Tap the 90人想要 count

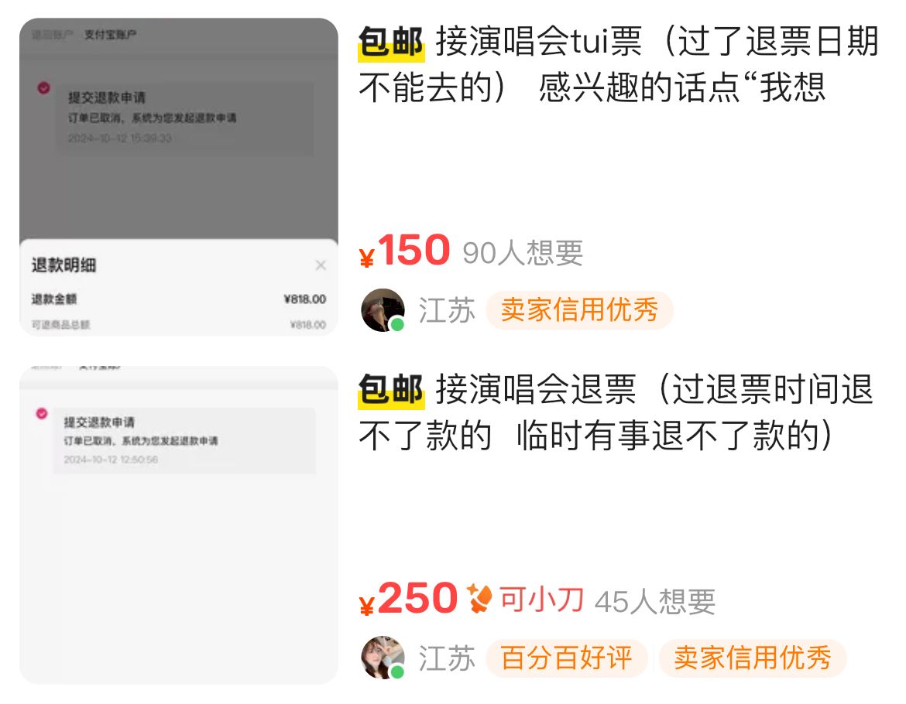click(x=523, y=253)
